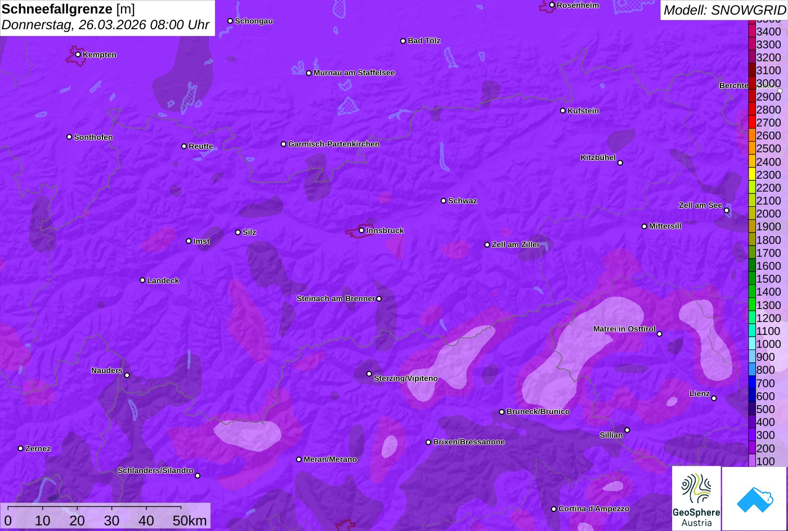
Task: Pick the green 1500 legend swatch
Action: [x=752, y=279]
